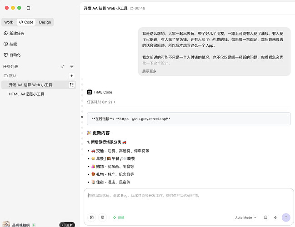Click the green lightning badge beside the username

tap(34, 225)
